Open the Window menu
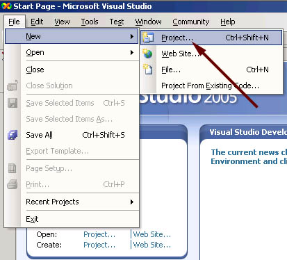Screen dimensions: 287x260 tap(148, 22)
